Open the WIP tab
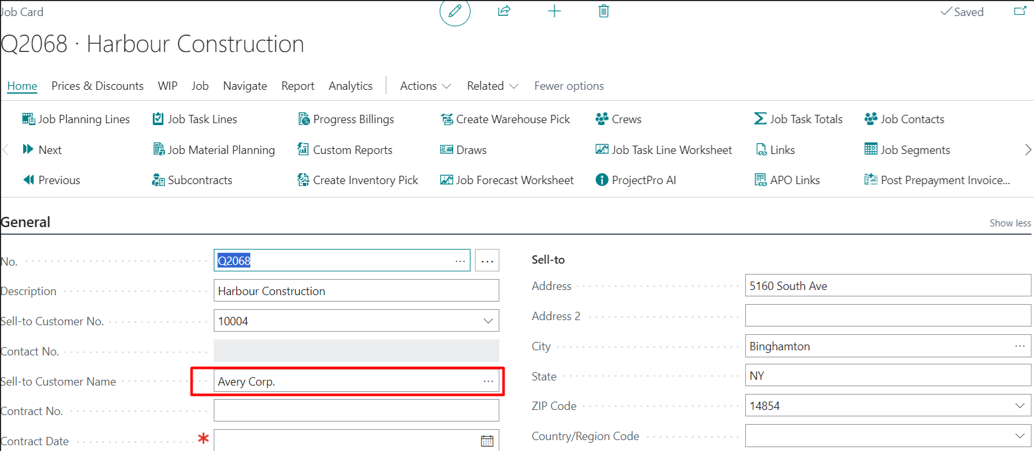The image size is (1034, 451). [168, 86]
